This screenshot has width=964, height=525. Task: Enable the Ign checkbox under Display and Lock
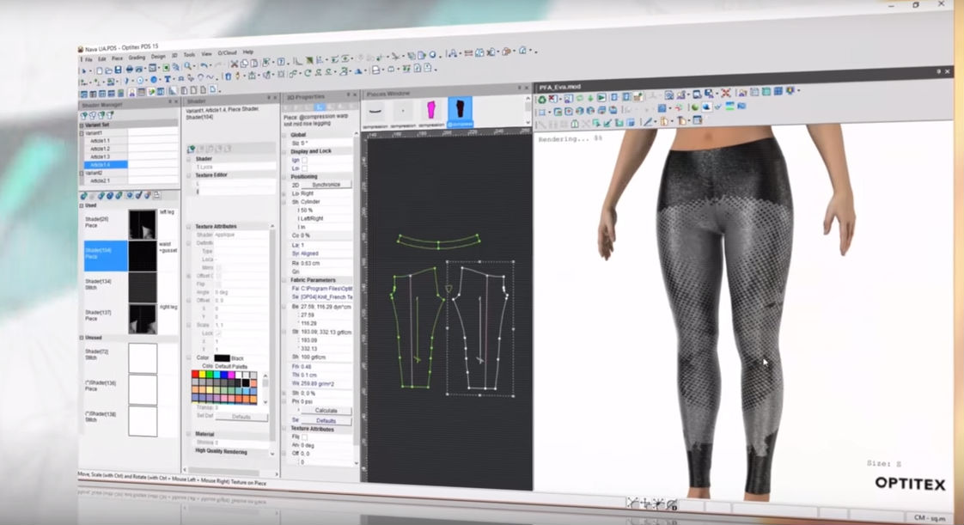point(304,160)
